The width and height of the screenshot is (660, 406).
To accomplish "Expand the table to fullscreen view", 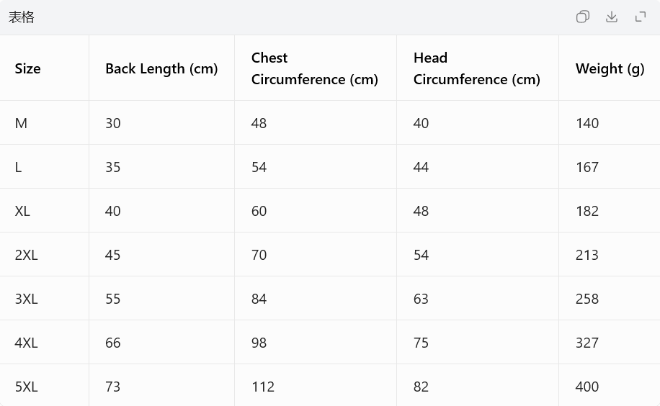I will 641,17.
